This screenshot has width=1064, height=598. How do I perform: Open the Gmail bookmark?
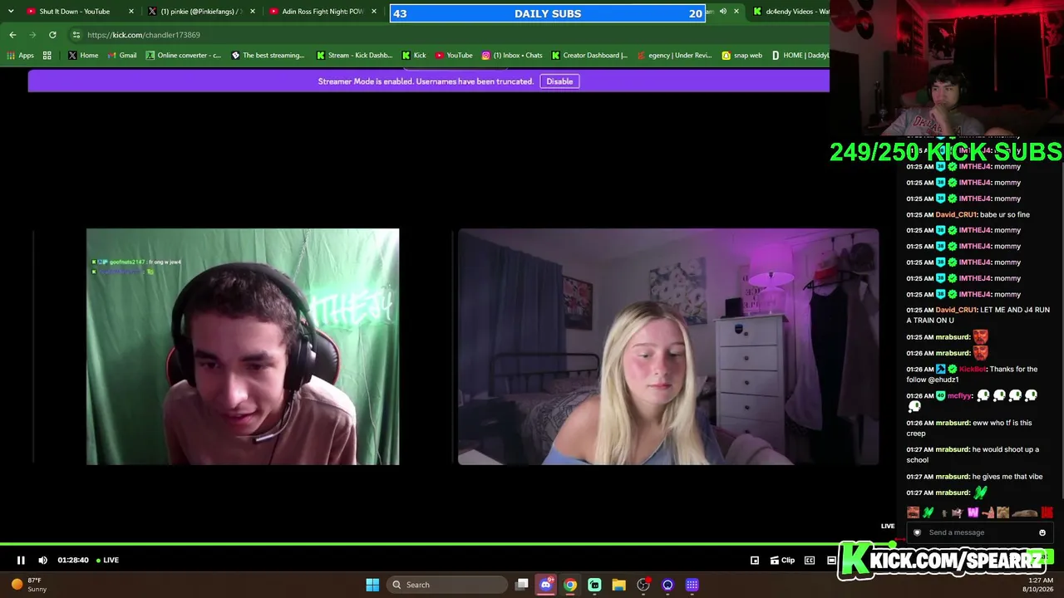coord(121,56)
